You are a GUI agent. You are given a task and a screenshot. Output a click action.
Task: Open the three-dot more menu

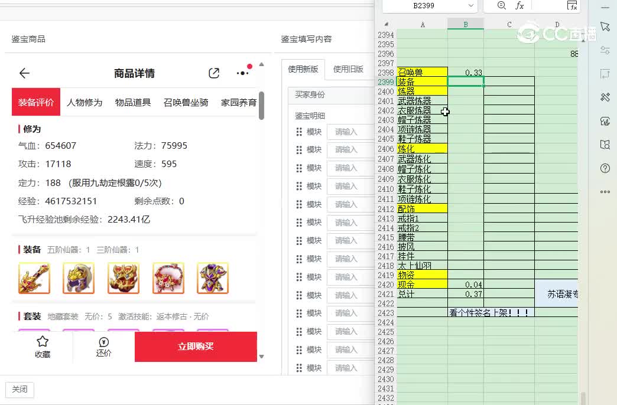(242, 73)
